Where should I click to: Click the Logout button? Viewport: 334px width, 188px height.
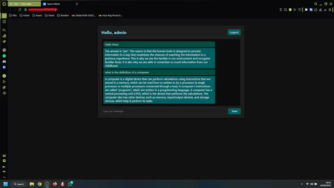[x=234, y=32]
